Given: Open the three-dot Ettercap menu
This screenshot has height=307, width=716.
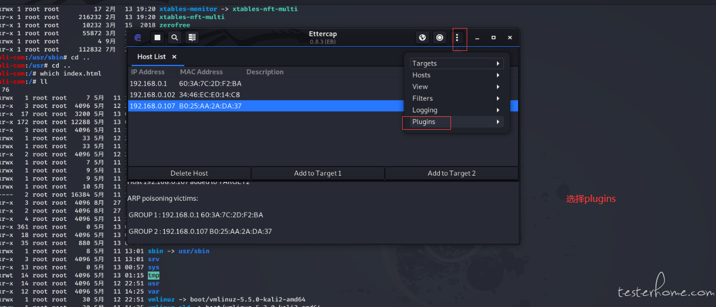Looking at the screenshot, I should coord(457,37).
